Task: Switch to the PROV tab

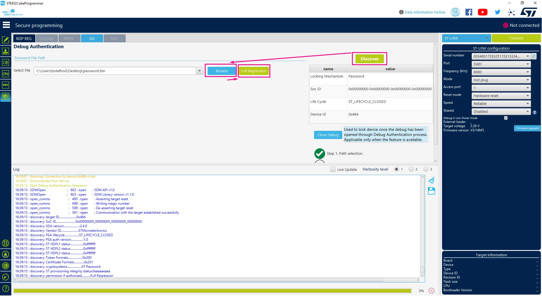Action: point(69,38)
